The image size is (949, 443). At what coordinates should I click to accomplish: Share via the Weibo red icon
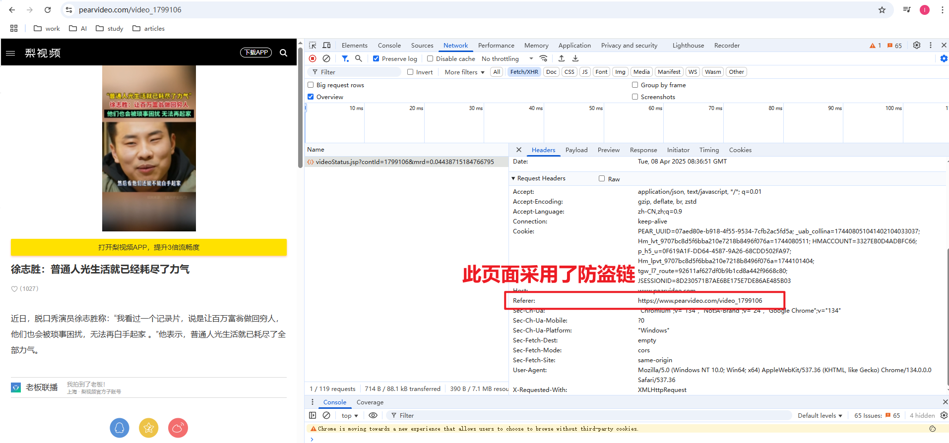tap(178, 428)
